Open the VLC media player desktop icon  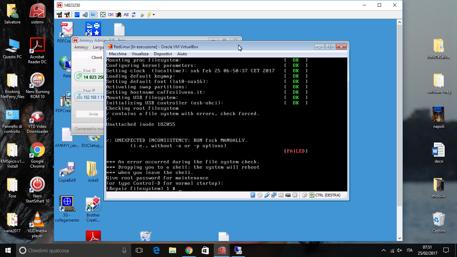coord(37,225)
